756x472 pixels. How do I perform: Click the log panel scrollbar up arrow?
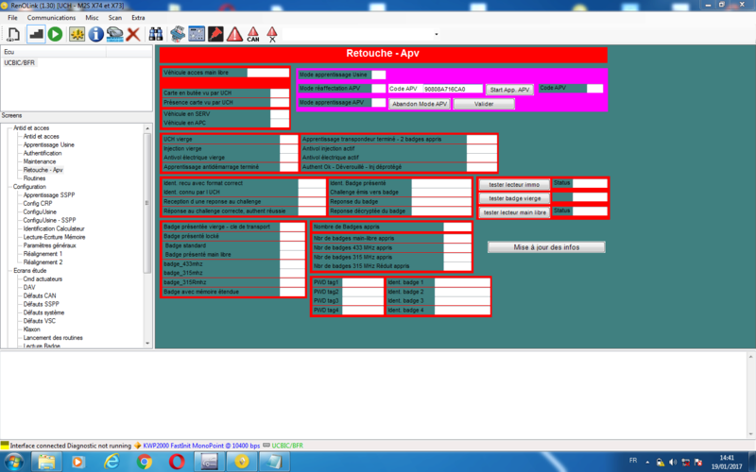pyautogui.click(x=750, y=357)
